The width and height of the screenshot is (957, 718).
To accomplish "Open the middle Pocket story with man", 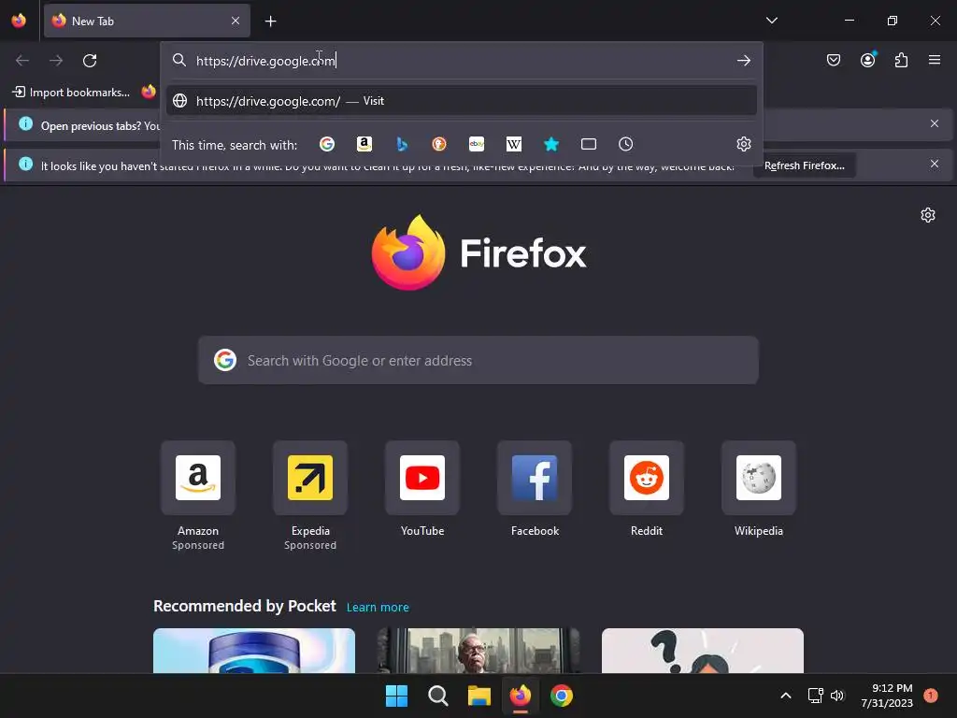I will (478, 651).
